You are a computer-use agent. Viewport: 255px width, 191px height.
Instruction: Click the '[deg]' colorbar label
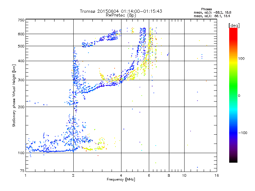(234, 25)
